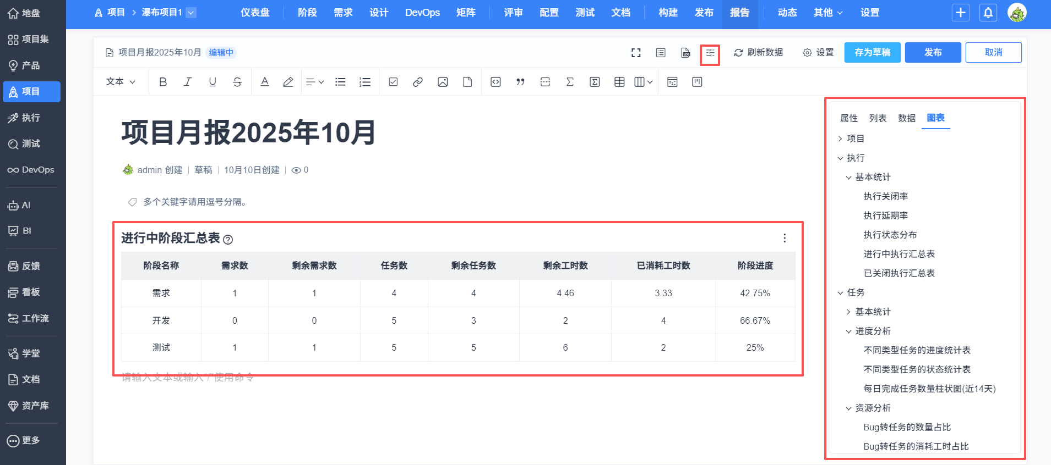Click the 存为草稿 button
The height and width of the screenshot is (465, 1051).
point(872,52)
